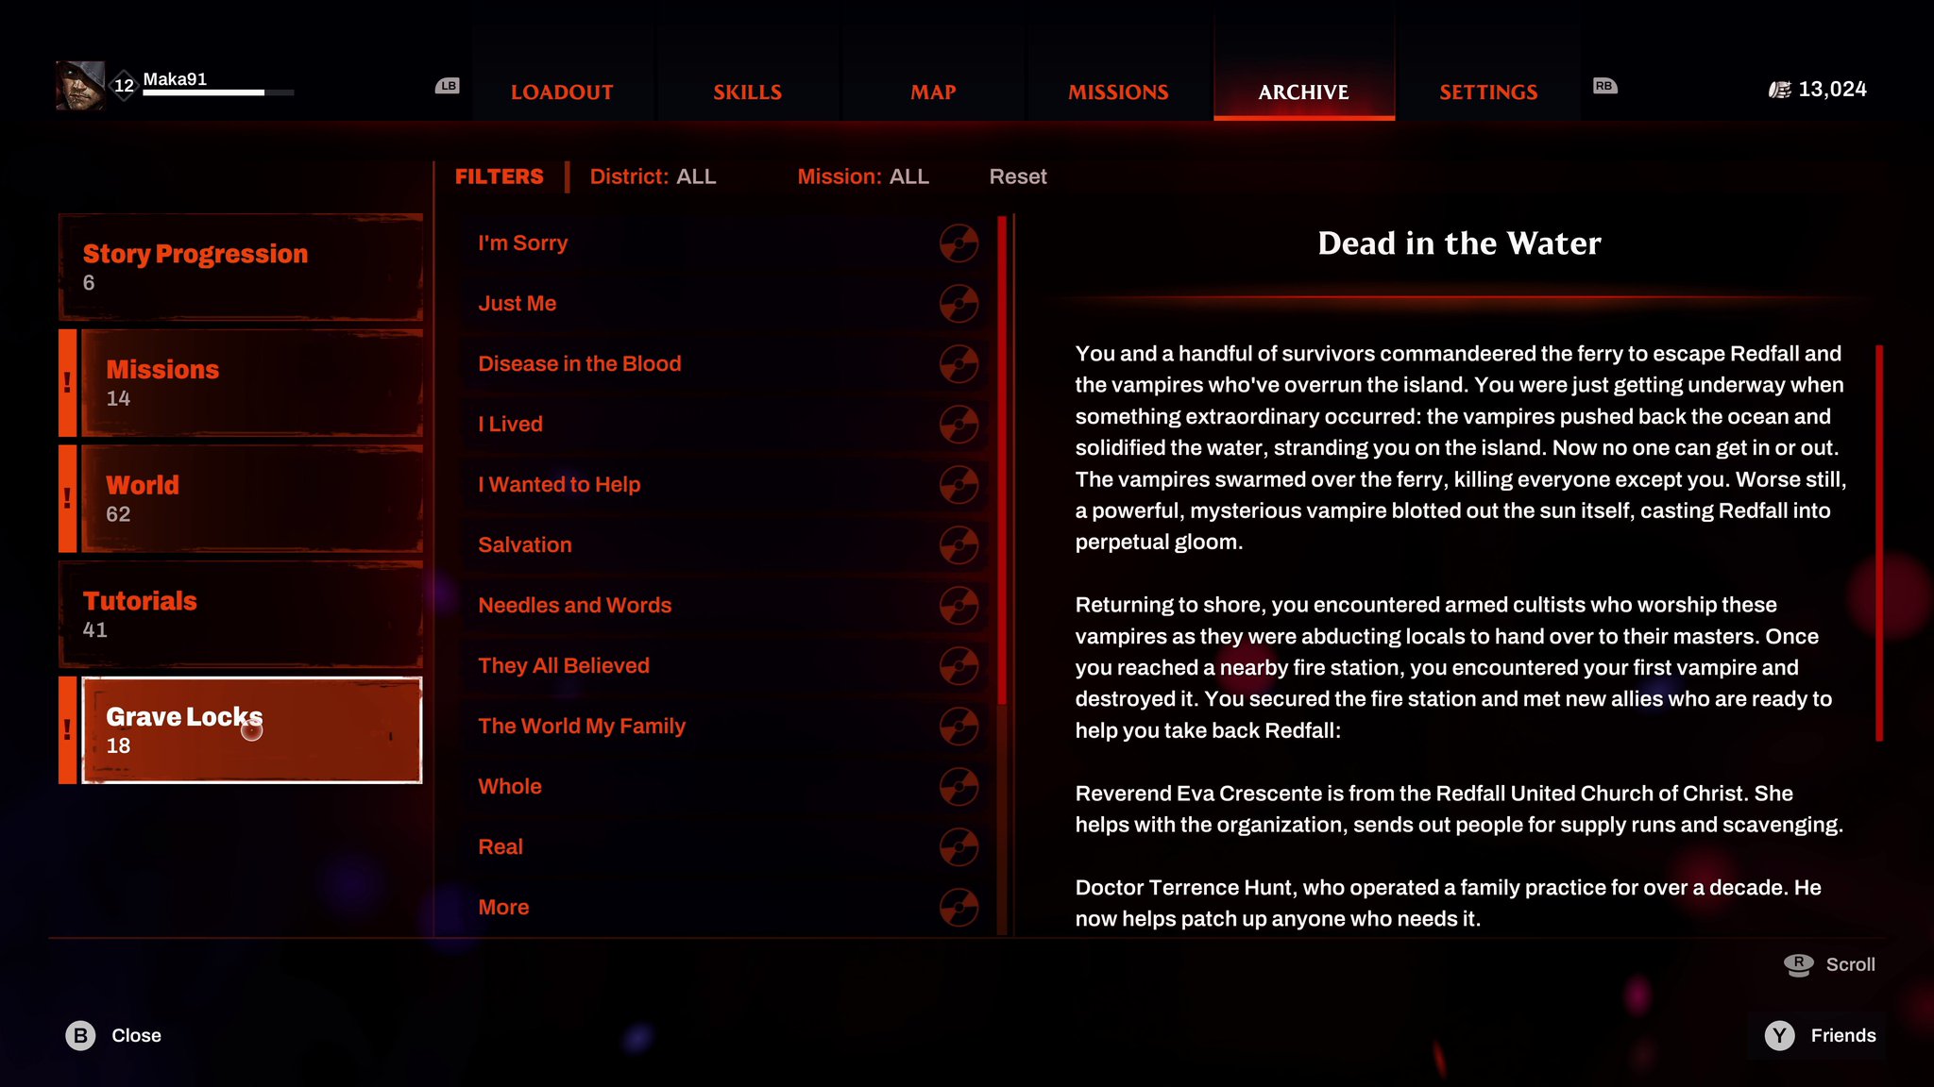Select the audio icon beside "Disease in the Blood"

959,363
